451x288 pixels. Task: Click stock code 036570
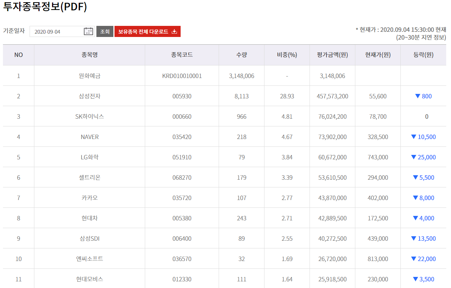[x=182, y=259]
